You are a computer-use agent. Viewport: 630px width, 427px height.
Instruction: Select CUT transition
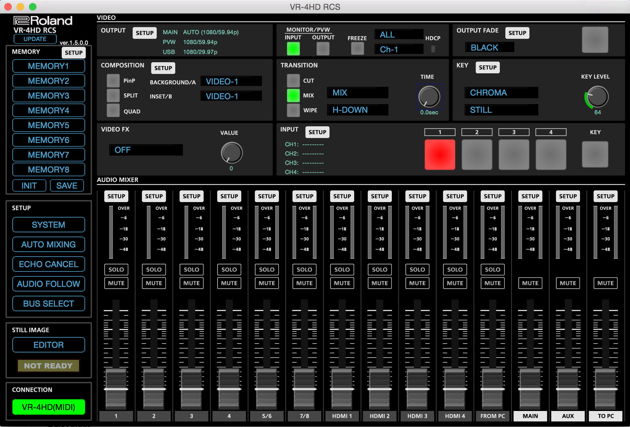point(293,81)
